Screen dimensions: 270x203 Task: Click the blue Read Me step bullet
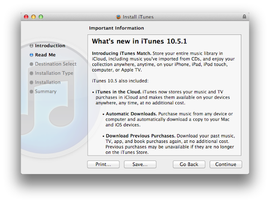coord(31,55)
